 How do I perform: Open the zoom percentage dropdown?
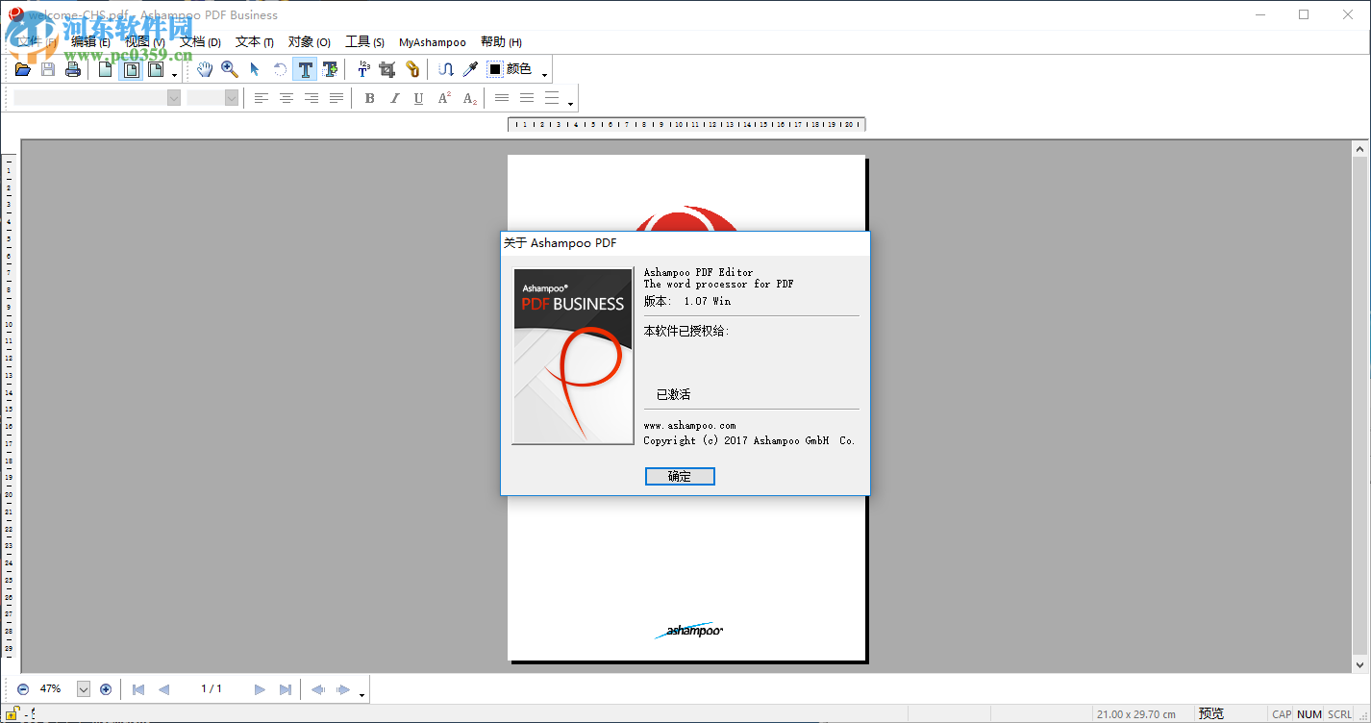click(84, 688)
